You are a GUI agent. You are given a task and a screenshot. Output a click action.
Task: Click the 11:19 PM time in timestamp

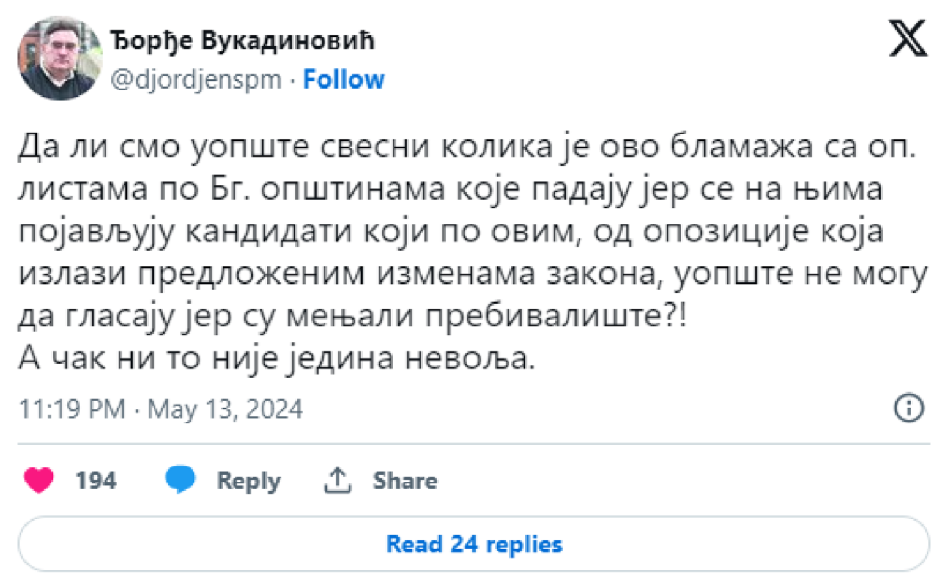(72, 409)
